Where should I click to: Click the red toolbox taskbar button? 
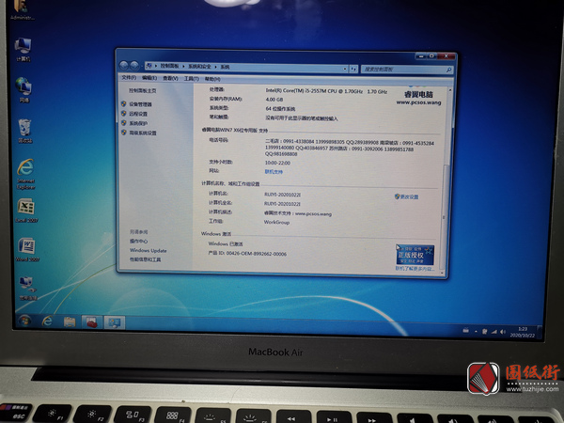click(x=92, y=321)
